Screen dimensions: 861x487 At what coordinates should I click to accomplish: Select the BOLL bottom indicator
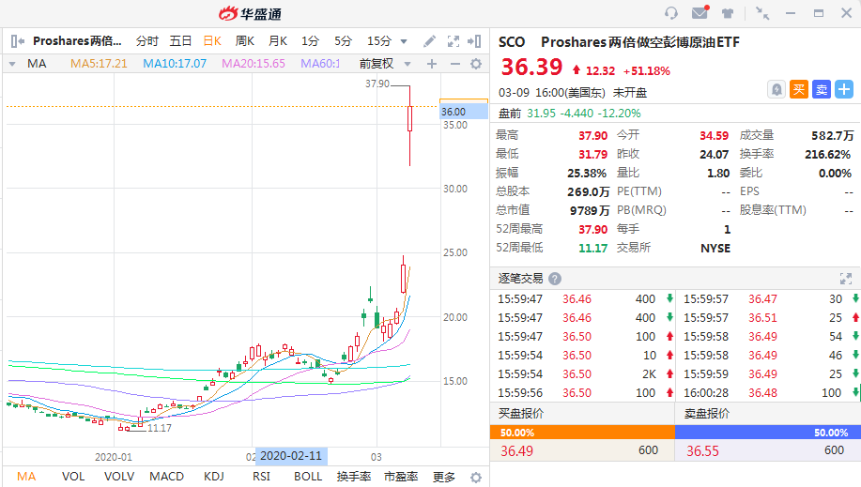tap(308, 477)
